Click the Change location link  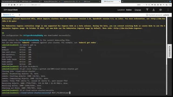(138, 10)
